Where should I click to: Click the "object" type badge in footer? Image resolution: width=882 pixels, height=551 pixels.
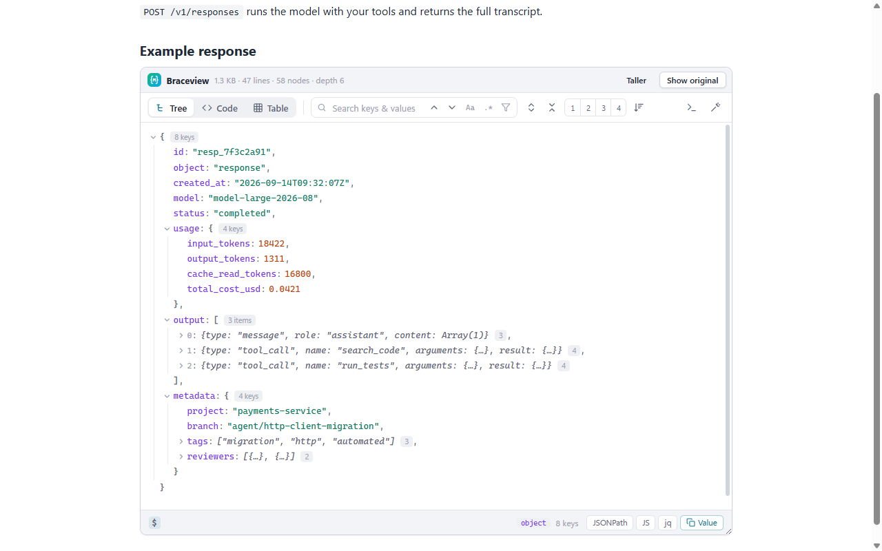tap(533, 523)
